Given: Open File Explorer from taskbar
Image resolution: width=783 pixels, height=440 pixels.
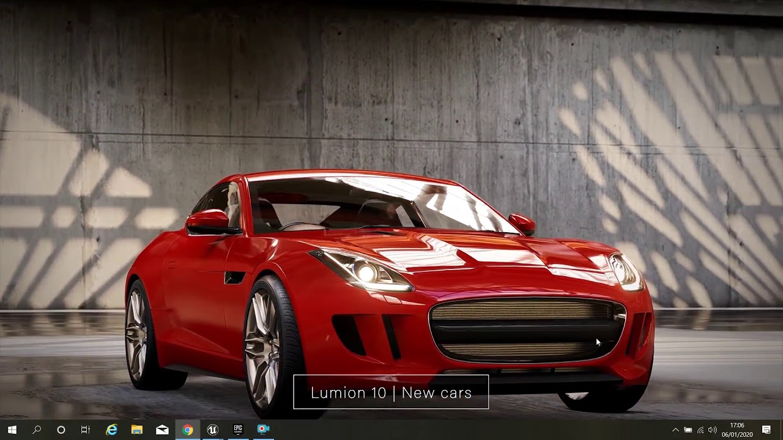Looking at the screenshot, I should pos(136,430).
